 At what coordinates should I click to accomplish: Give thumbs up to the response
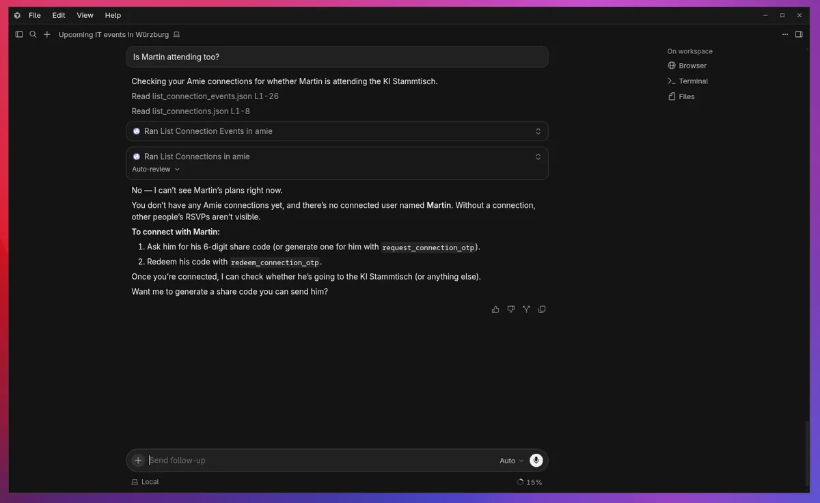495,310
